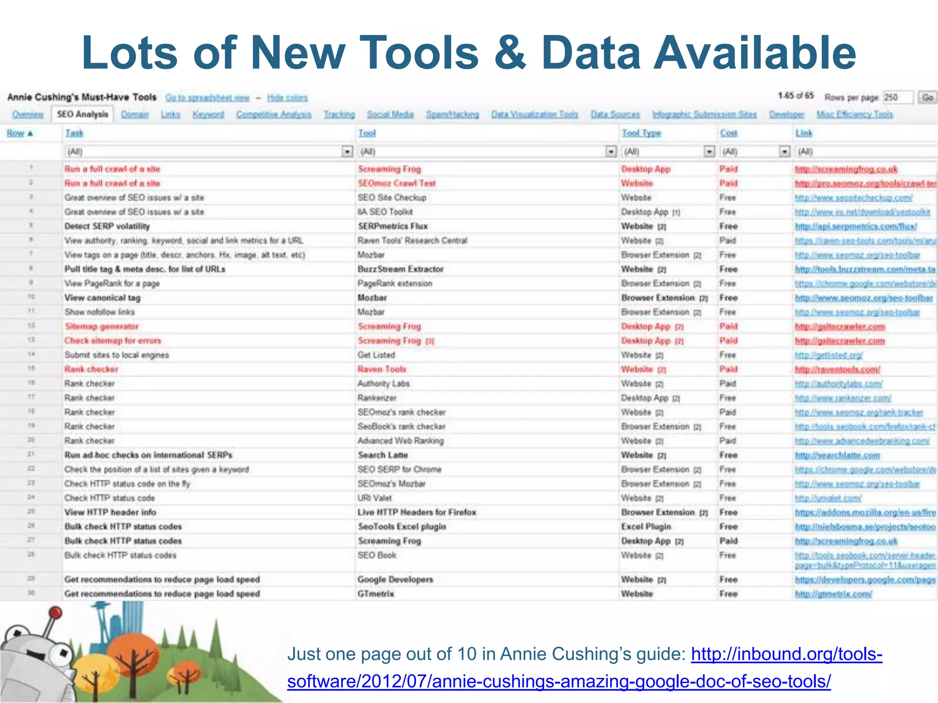Image resolution: width=938 pixels, height=703 pixels.
Task: Click 'Sitemap generator' task cell
Action: [102, 327]
